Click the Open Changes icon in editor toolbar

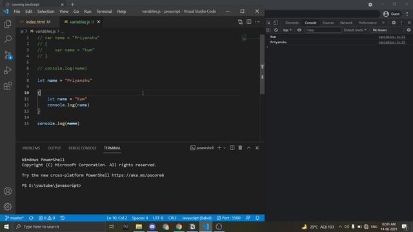tap(240, 22)
